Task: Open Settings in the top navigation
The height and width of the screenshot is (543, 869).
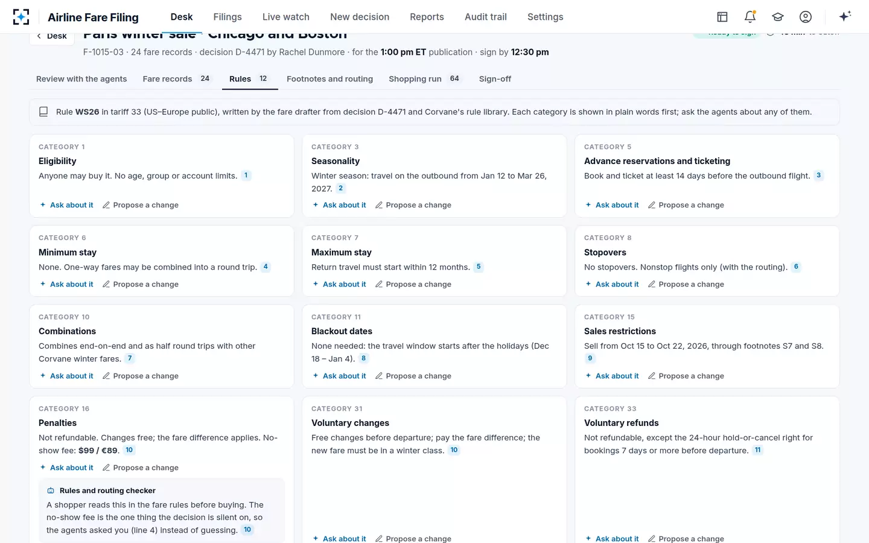Action: pos(546,17)
